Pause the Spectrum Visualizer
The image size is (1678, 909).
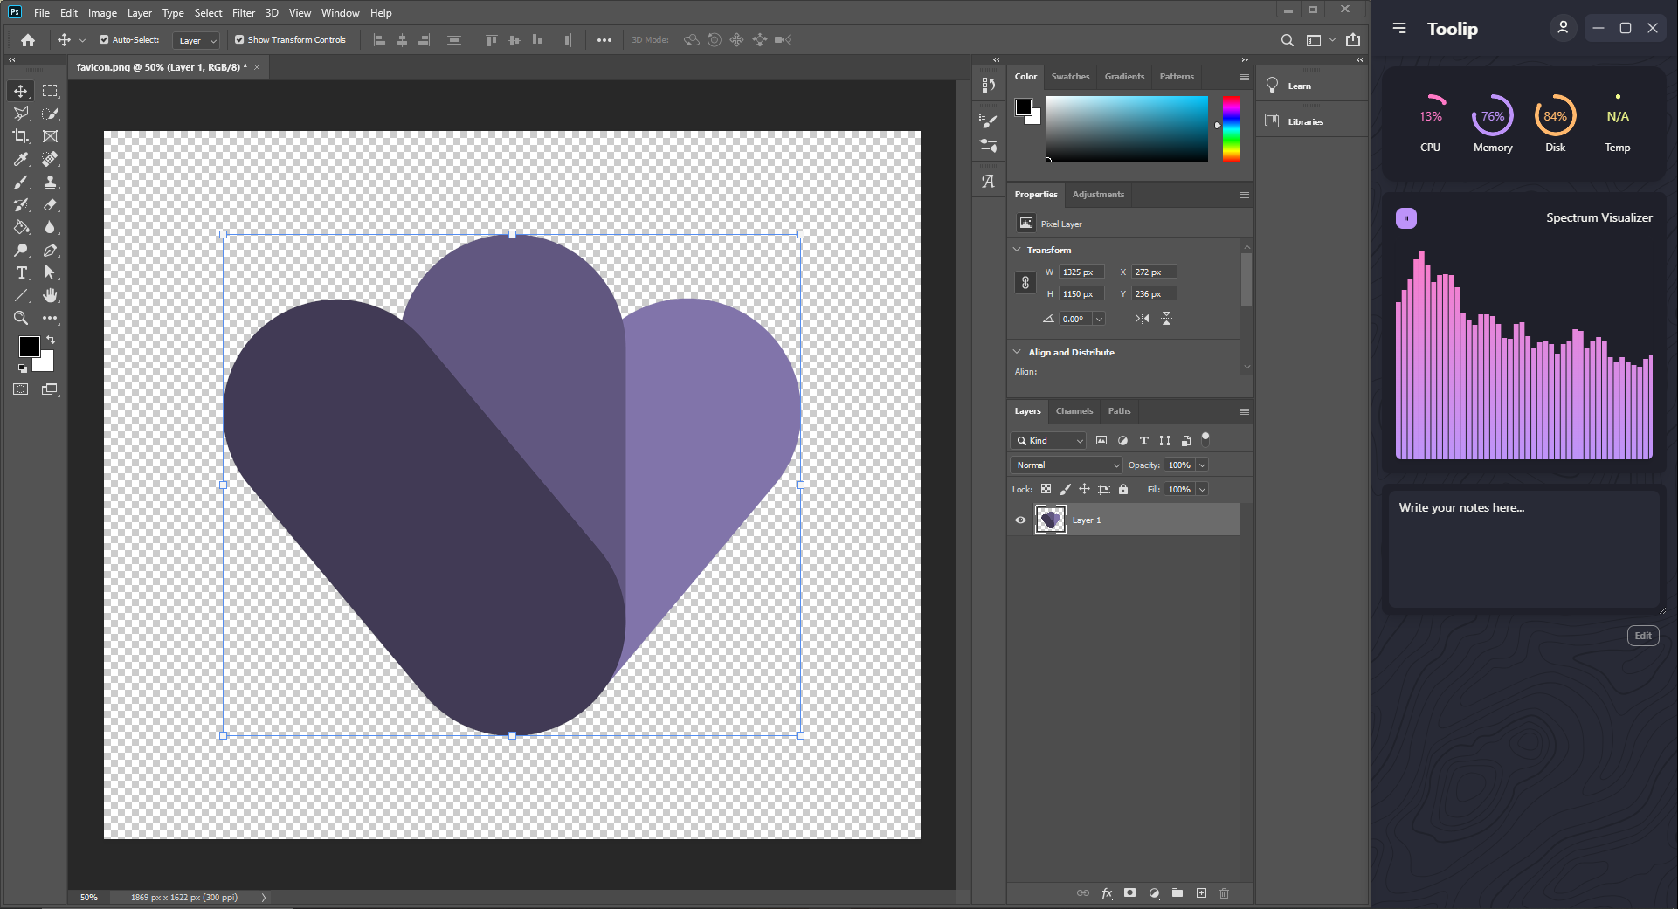(x=1406, y=218)
